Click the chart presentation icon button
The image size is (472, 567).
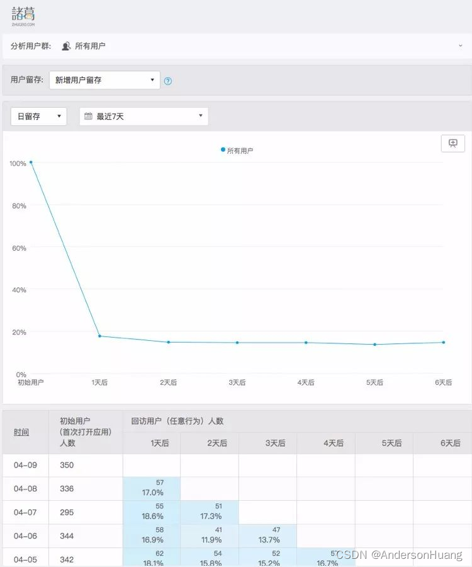tap(453, 143)
